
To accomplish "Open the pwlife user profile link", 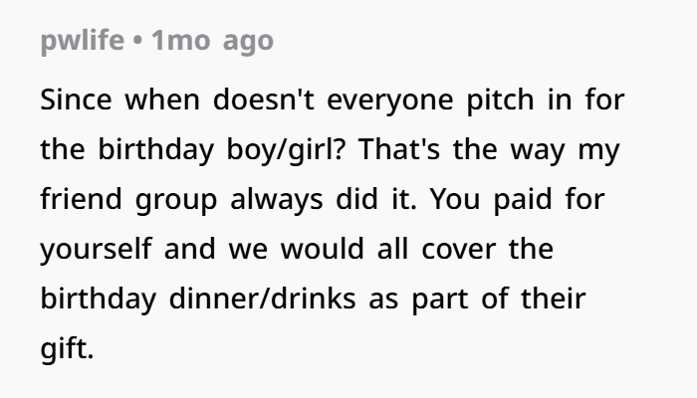I will tap(82, 41).
